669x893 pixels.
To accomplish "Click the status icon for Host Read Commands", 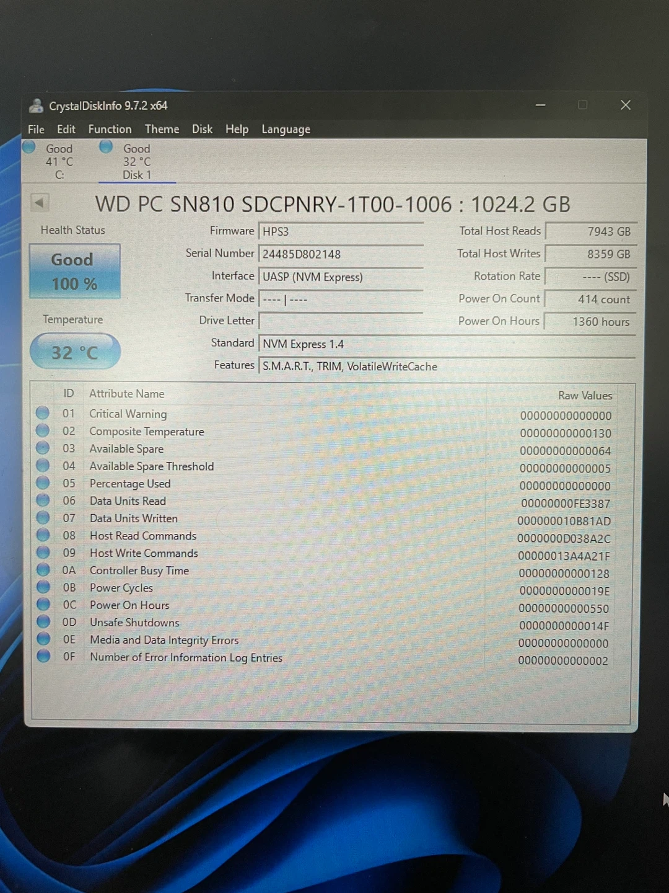I will [x=43, y=534].
